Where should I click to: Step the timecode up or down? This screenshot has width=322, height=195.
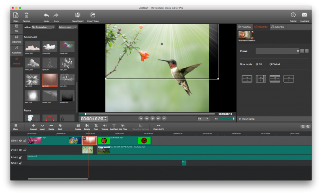coord(106,119)
